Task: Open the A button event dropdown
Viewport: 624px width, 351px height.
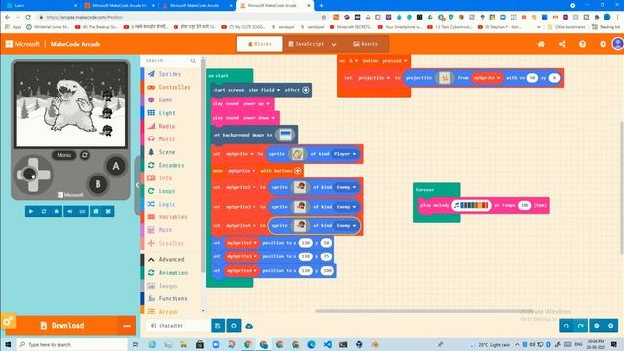Action: point(353,61)
